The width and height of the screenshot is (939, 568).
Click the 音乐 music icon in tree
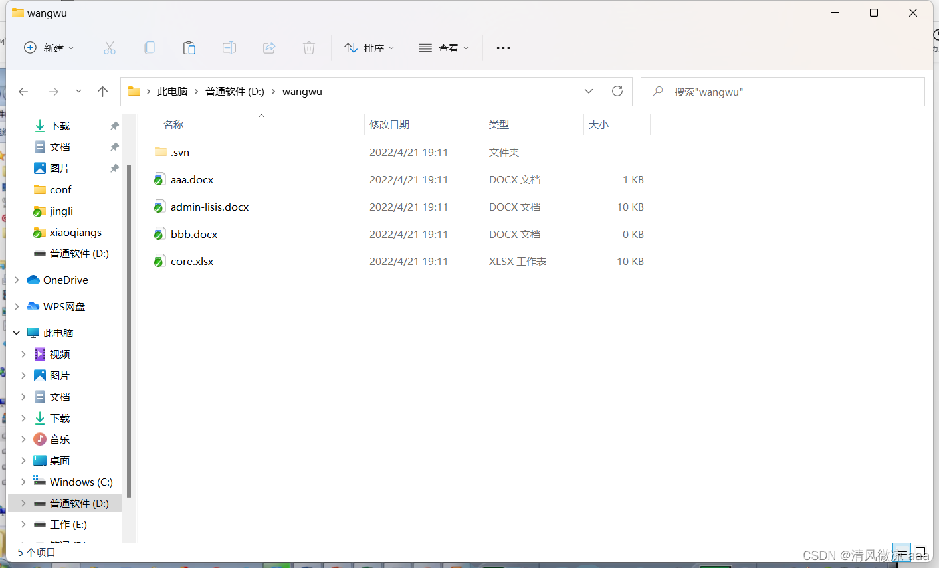40,439
